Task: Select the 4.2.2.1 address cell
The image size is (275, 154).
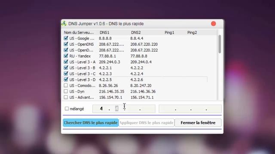Action: [x=105, y=68]
